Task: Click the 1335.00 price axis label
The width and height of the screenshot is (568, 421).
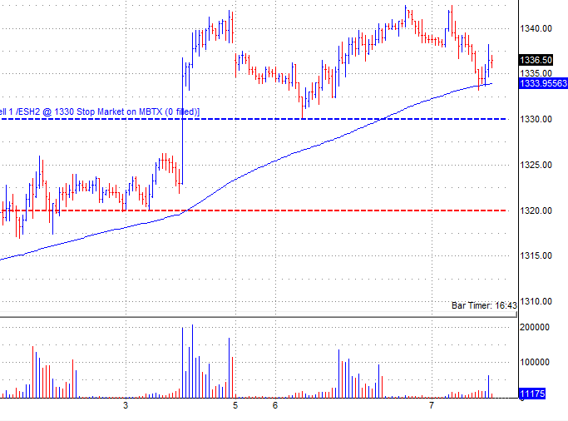Action: [x=536, y=73]
